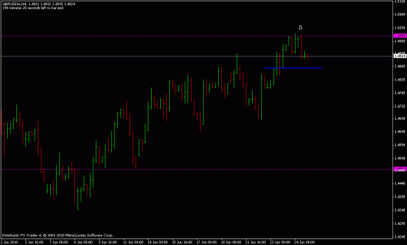Viewport: 407px width, 245px height.
Task: Click the 1.4735 price scale label
Action: point(400,106)
